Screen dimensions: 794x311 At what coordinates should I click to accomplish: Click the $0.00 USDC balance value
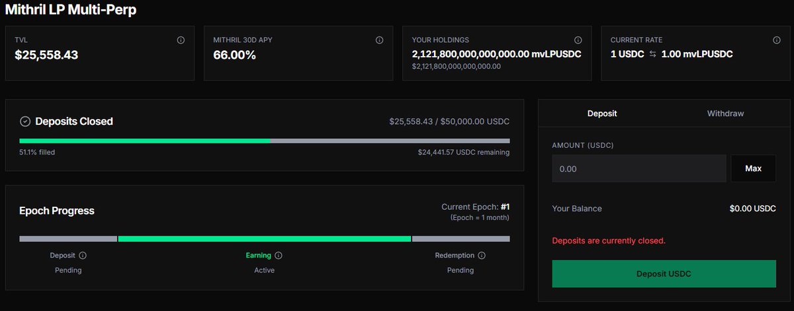(x=753, y=209)
